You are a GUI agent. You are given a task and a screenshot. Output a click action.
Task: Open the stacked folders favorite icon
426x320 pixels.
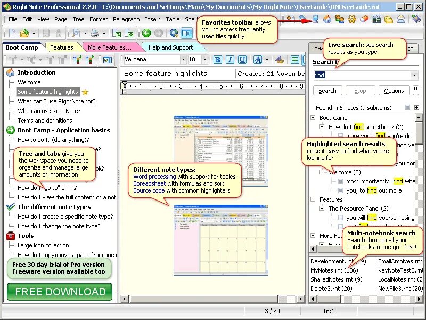point(389,20)
